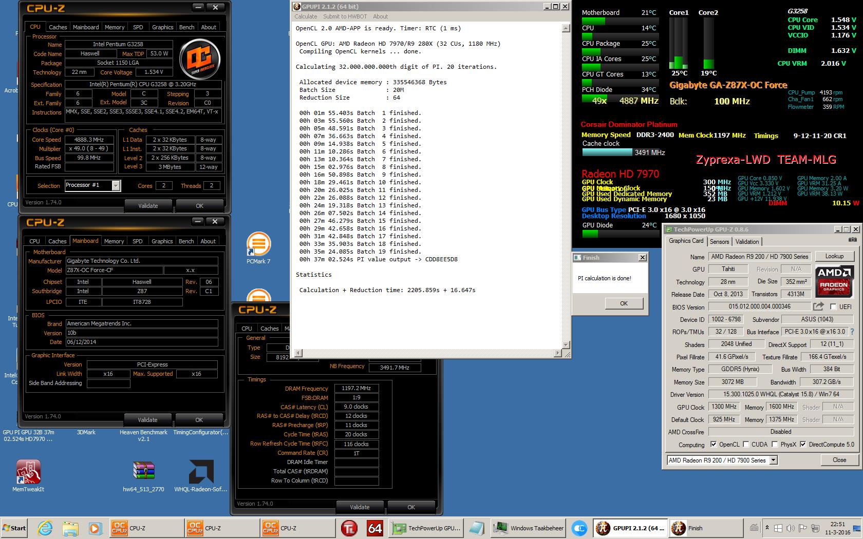Open Submit to HWBOT menu in GPUPI
This screenshot has width=863, height=539.
345,16
